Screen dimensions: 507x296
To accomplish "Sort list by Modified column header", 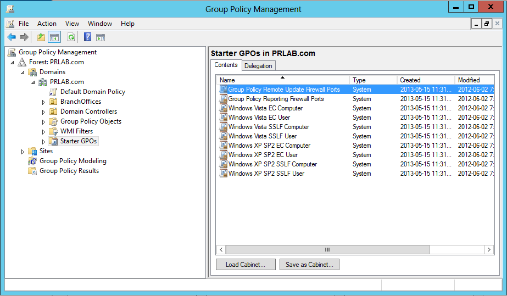I will (x=475, y=80).
